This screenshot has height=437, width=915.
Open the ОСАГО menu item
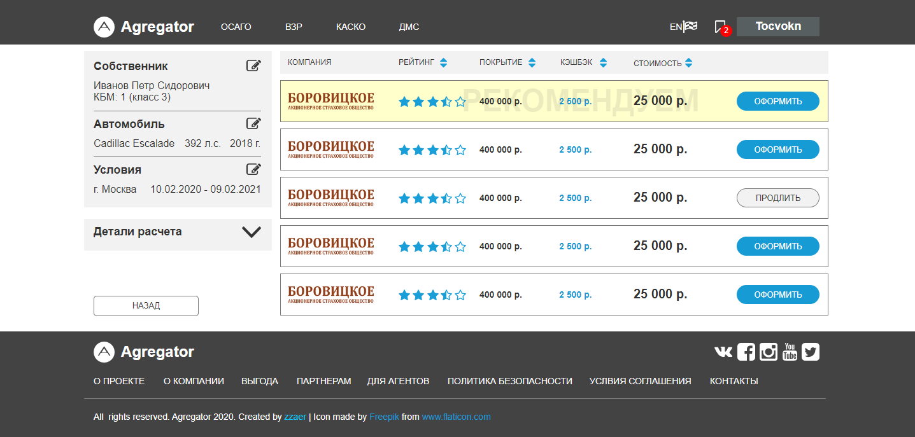click(x=236, y=27)
